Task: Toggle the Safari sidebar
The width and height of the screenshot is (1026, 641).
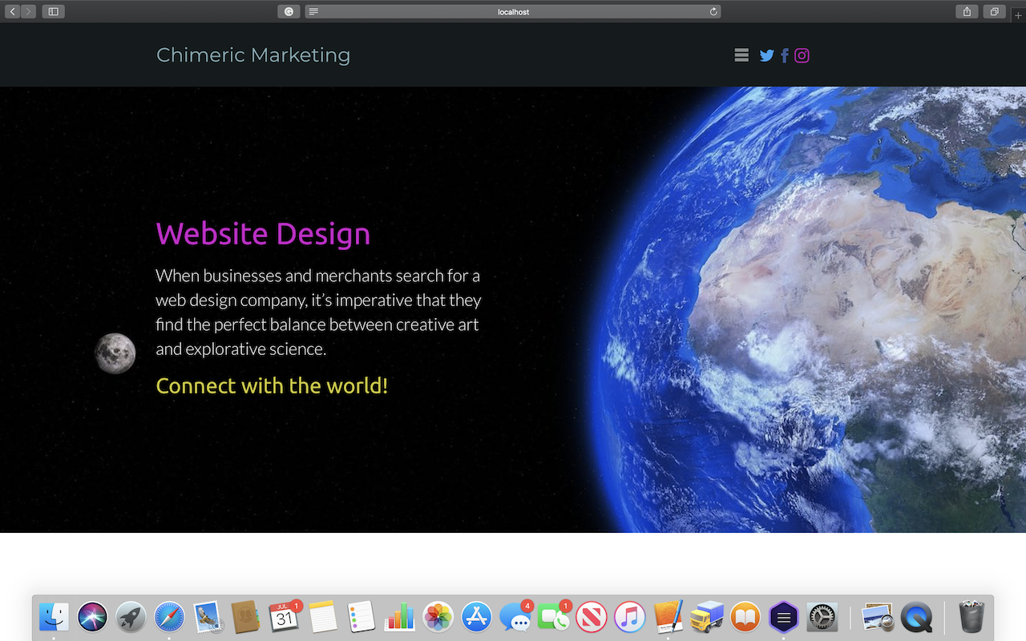Action: (54, 11)
